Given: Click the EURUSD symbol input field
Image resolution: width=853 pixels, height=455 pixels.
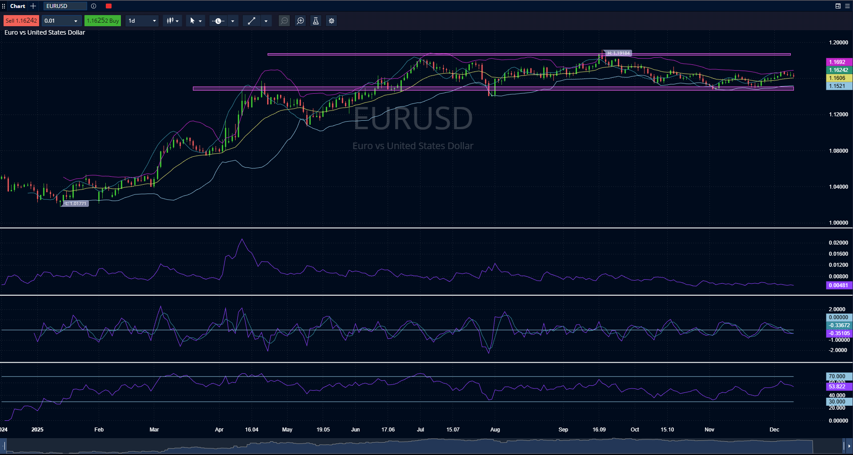Looking at the screenshot, I should tap(65, 6).
